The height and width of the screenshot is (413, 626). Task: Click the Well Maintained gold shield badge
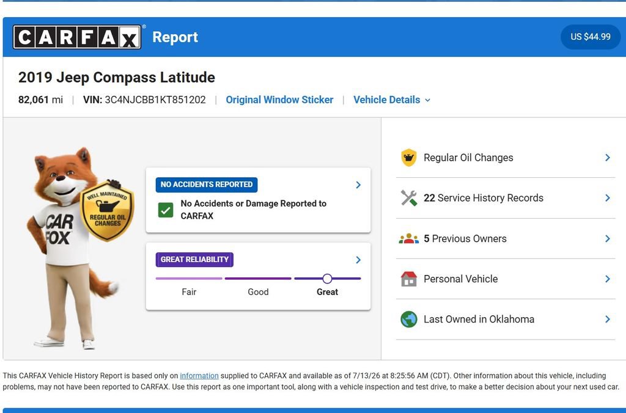tap(107, 211)
